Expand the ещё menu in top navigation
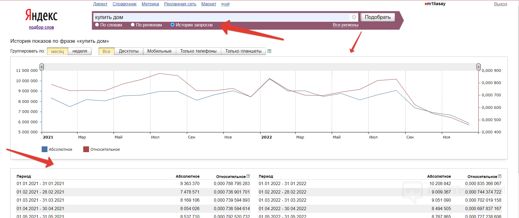The width and height of the screenshot is (519, 218). [x=225, y=4]
